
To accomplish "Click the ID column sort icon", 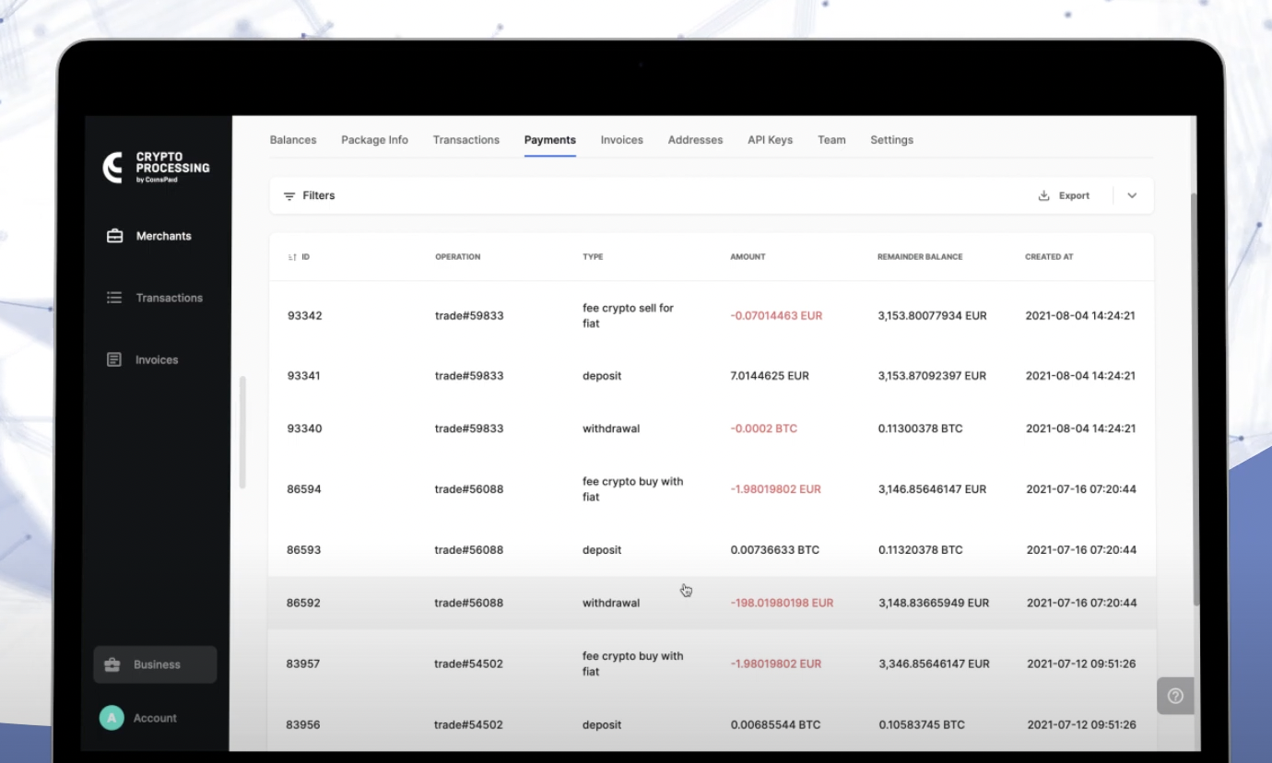I will point(292,257).
